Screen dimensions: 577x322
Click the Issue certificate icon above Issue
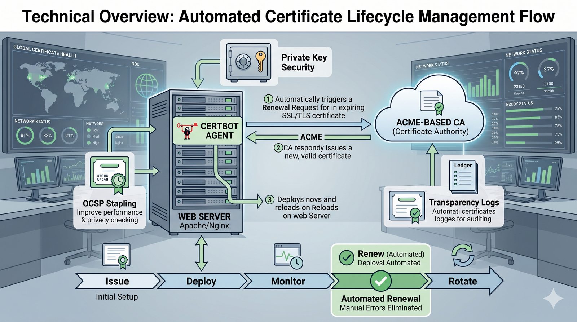click(x=116, y=256)
